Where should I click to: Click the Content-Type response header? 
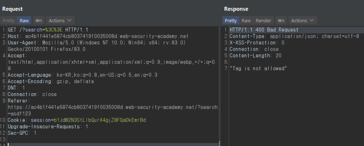pyautogui.click(x=294, y=36)
